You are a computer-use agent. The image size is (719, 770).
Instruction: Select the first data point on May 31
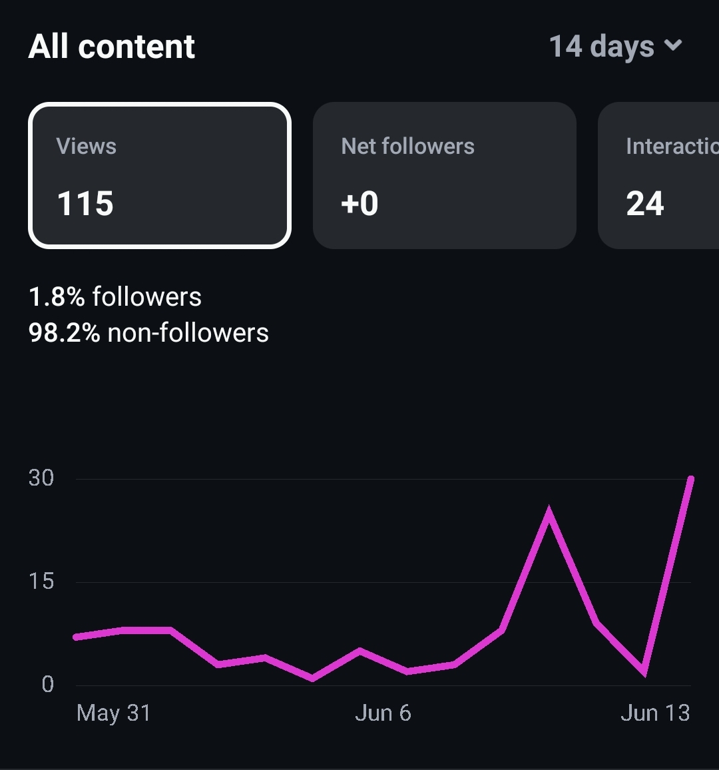76,637
